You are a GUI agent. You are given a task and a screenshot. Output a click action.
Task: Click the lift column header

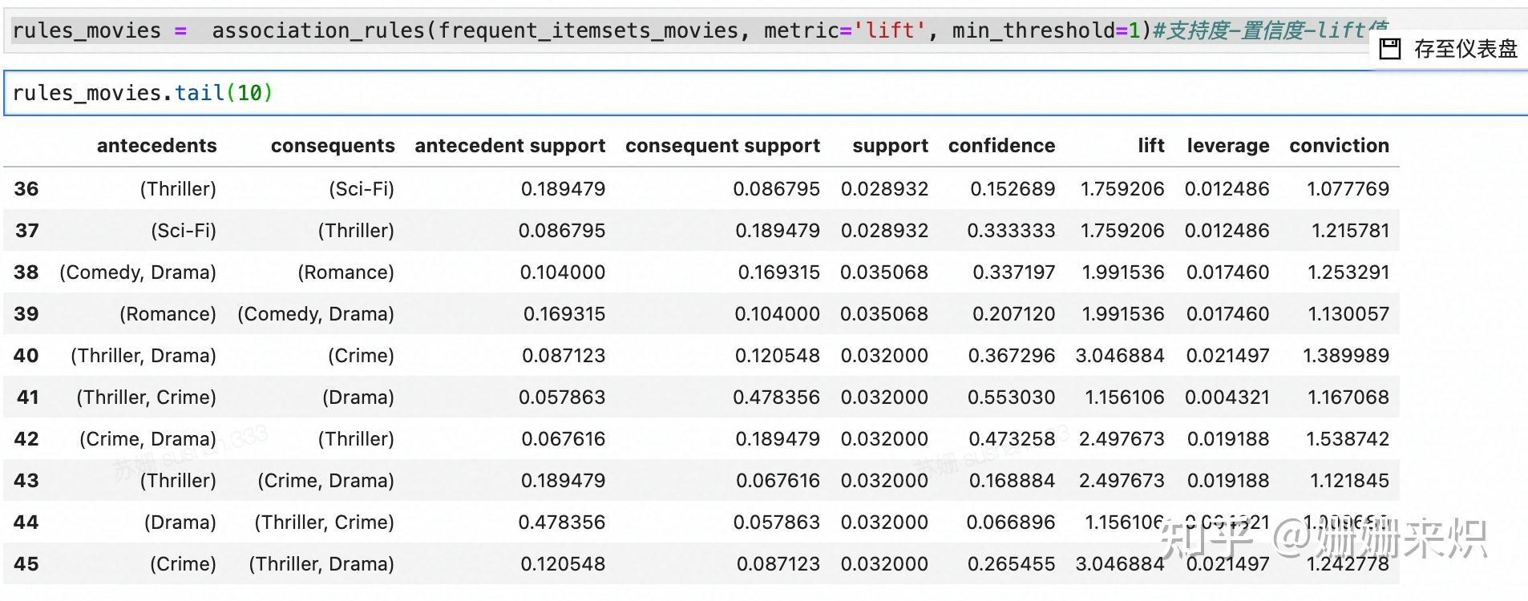click(1150, 146)
